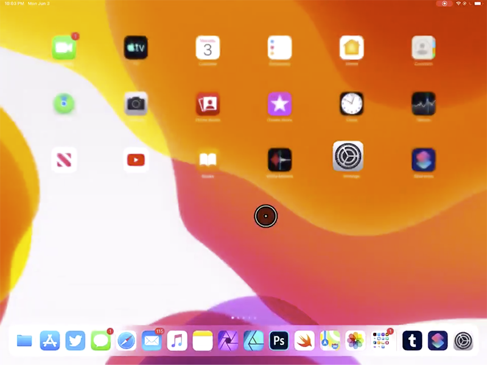Open the Voice Memos app

(x=279, y=160)
